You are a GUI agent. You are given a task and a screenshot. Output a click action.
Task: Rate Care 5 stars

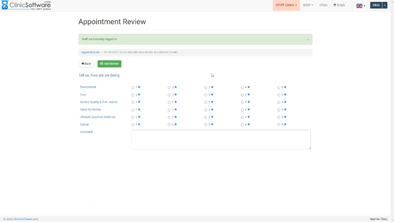coord(279,95)
